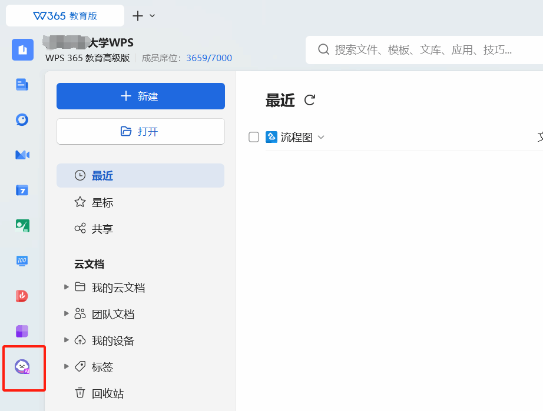Open the monitor icon labeled 100
The height and width of the screenshot is (411, 543).
(22, 260)
